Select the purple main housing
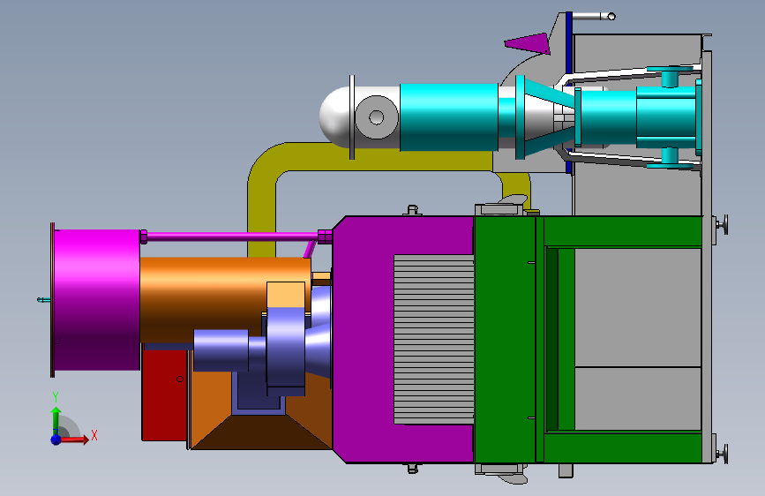The height and width of the screenshot is (496, 765). [364, 339]
